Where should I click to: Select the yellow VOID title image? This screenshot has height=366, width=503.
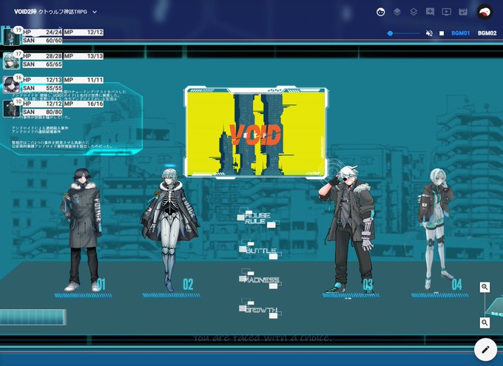pyautogui.click(x=256, y=132)
